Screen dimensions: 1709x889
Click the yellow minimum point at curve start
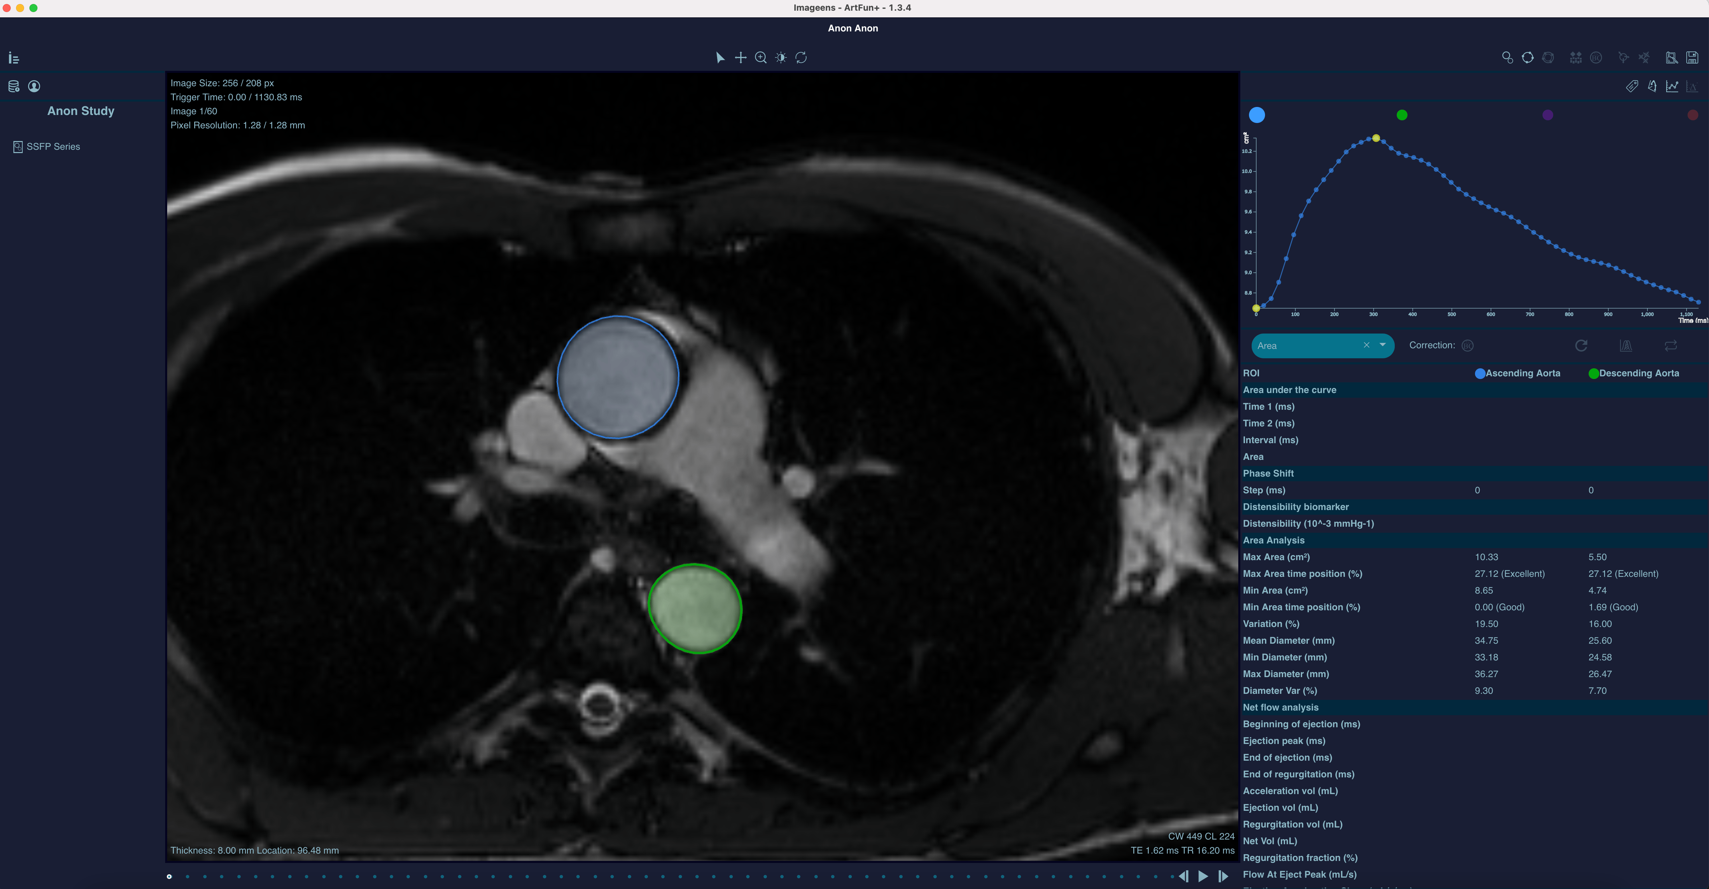pos(1256,308)
